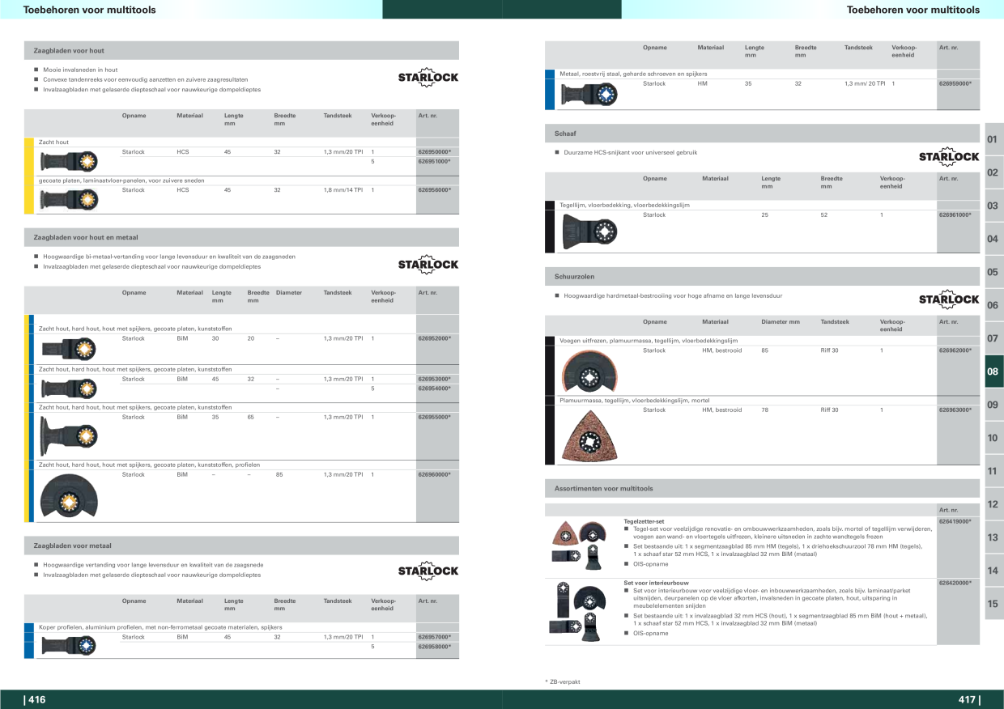Open chapter tab 03
Image resolution: width=1004 pixels, height=709 pixels.
(x=993, y=206)
